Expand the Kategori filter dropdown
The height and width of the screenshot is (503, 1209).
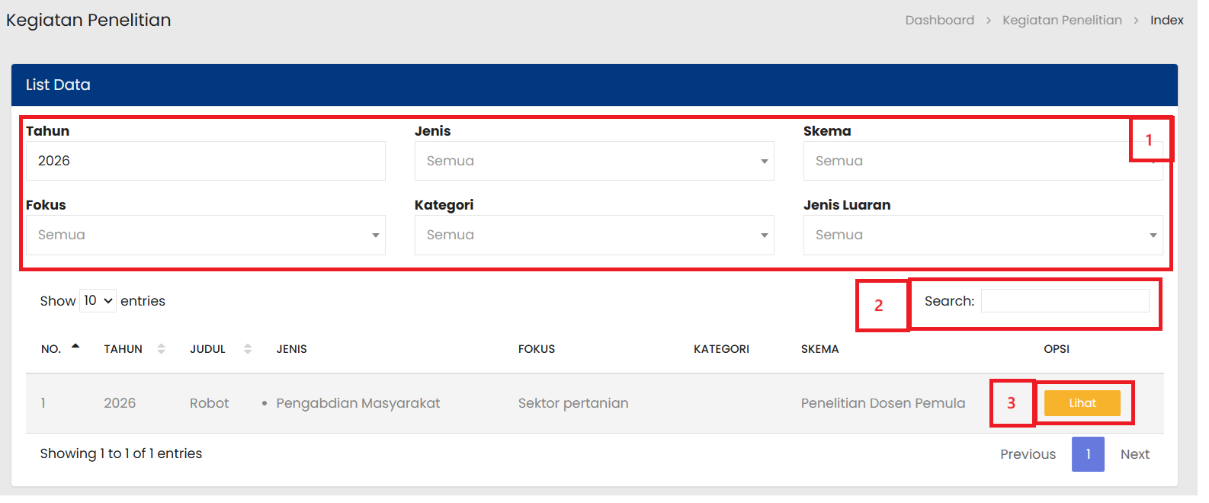[x=593, y=235]
